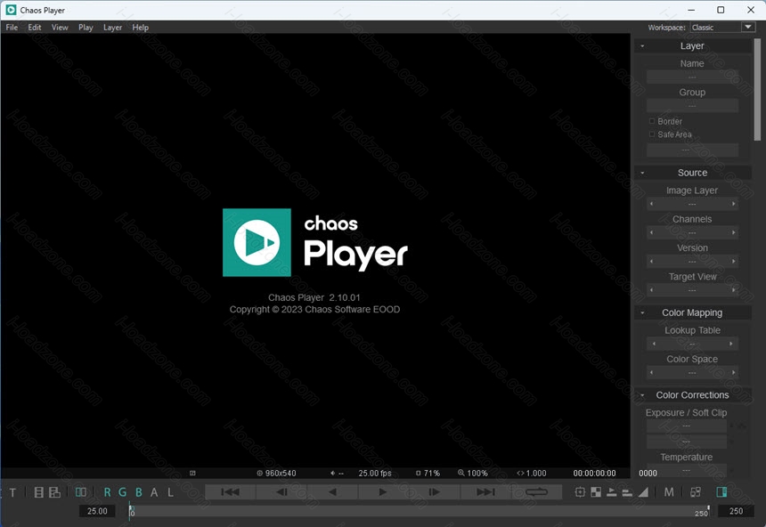This screenshot has height=527, width=766.
Task: Click the M button in toolbar
Action: (x=669, y=492)
